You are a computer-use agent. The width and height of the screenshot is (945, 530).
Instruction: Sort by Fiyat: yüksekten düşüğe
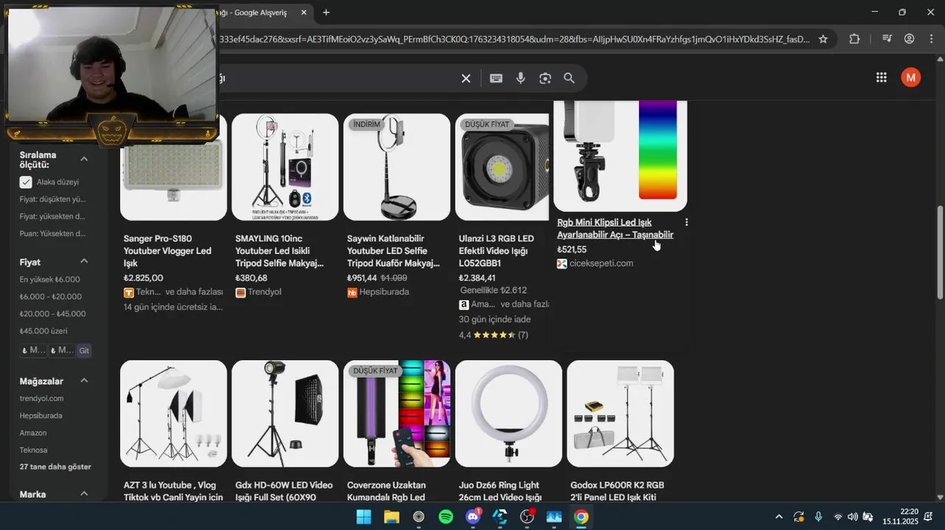click(52, 216)
